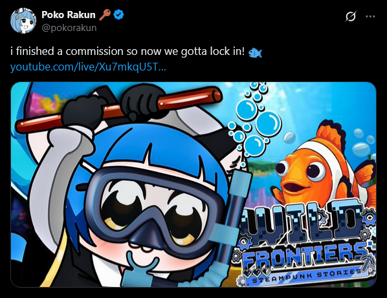Open Poko Rakun's profile avatar
This screenshot has width=387, height=298.
pyautogui.click(x=23, y=21)
